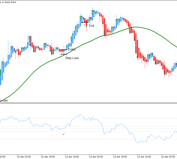This screenshot has width=177, height=159.
Task: Click the 'Stop Loss' text label
Action: pyautogui.click(x=72, y=58)
